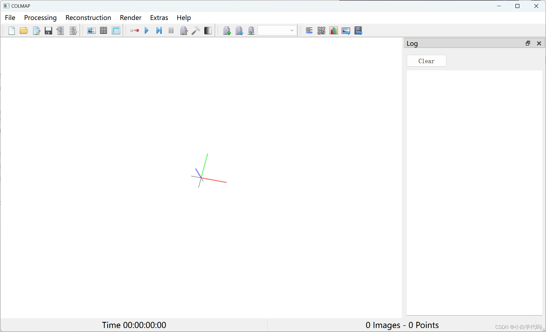This screenshot has height=332, width=546.
Task: Open Dense reconstruction gradient icon
Action: pyautogui.click(x=208, y=31)
